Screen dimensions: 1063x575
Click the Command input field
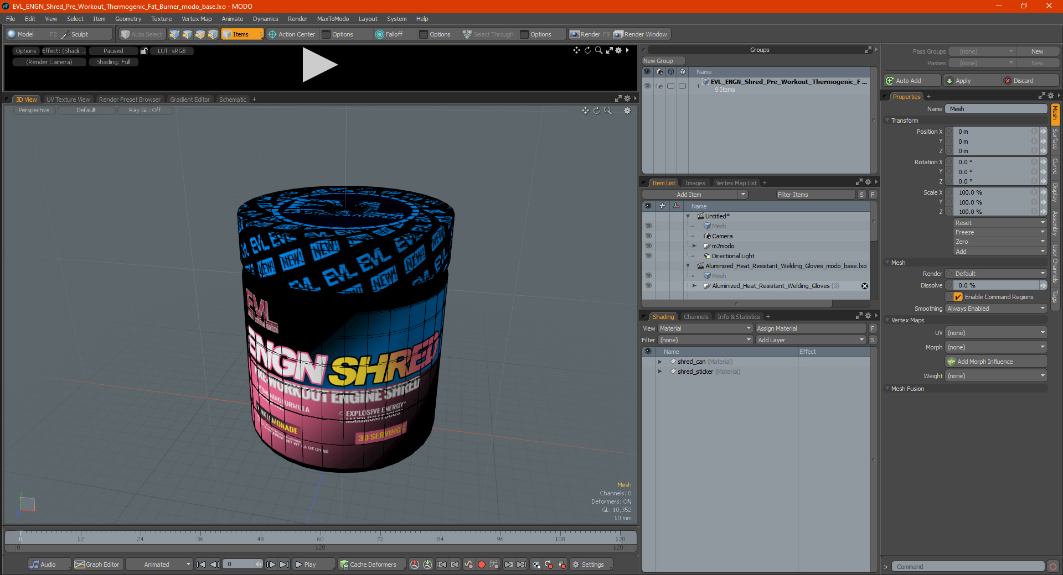(968, 567)
